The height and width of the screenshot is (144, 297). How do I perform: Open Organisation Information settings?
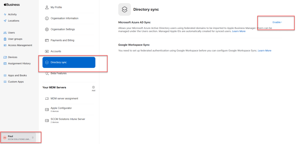point(64,19)
